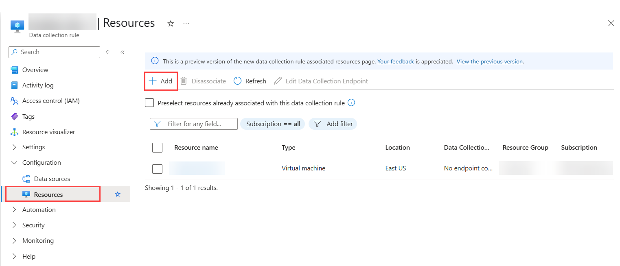Viewport: 620px width, 266px height.
Task: Go to Activity log in sidebar
Action: pyautogui.click(x=37, y=85)
